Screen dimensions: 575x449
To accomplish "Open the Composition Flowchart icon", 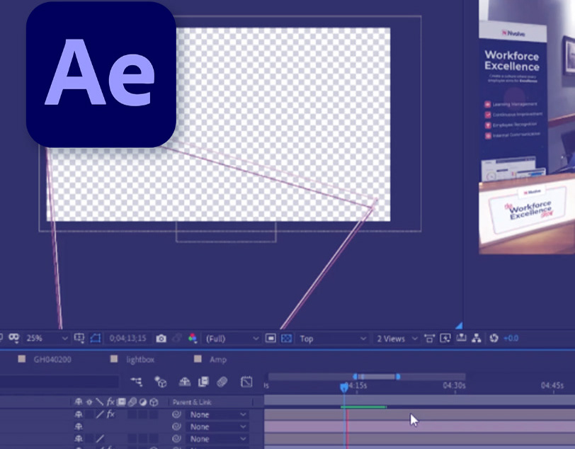I will point(477,339).
